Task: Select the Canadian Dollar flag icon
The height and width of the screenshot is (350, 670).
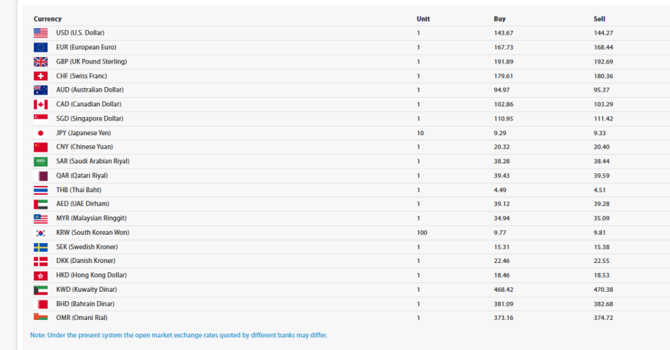Action: pyautogui.click(x=40, y=104)
